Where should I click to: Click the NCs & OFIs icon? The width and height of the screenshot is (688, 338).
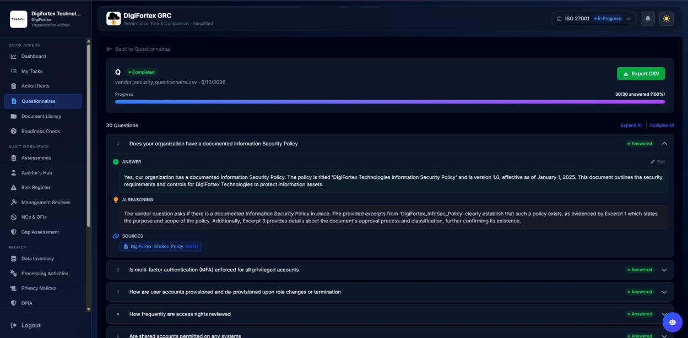[14, 217]
